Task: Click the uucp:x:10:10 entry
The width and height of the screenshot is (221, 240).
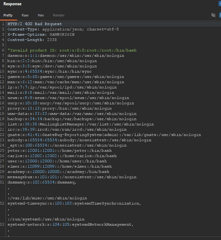Action: (71, 103)
